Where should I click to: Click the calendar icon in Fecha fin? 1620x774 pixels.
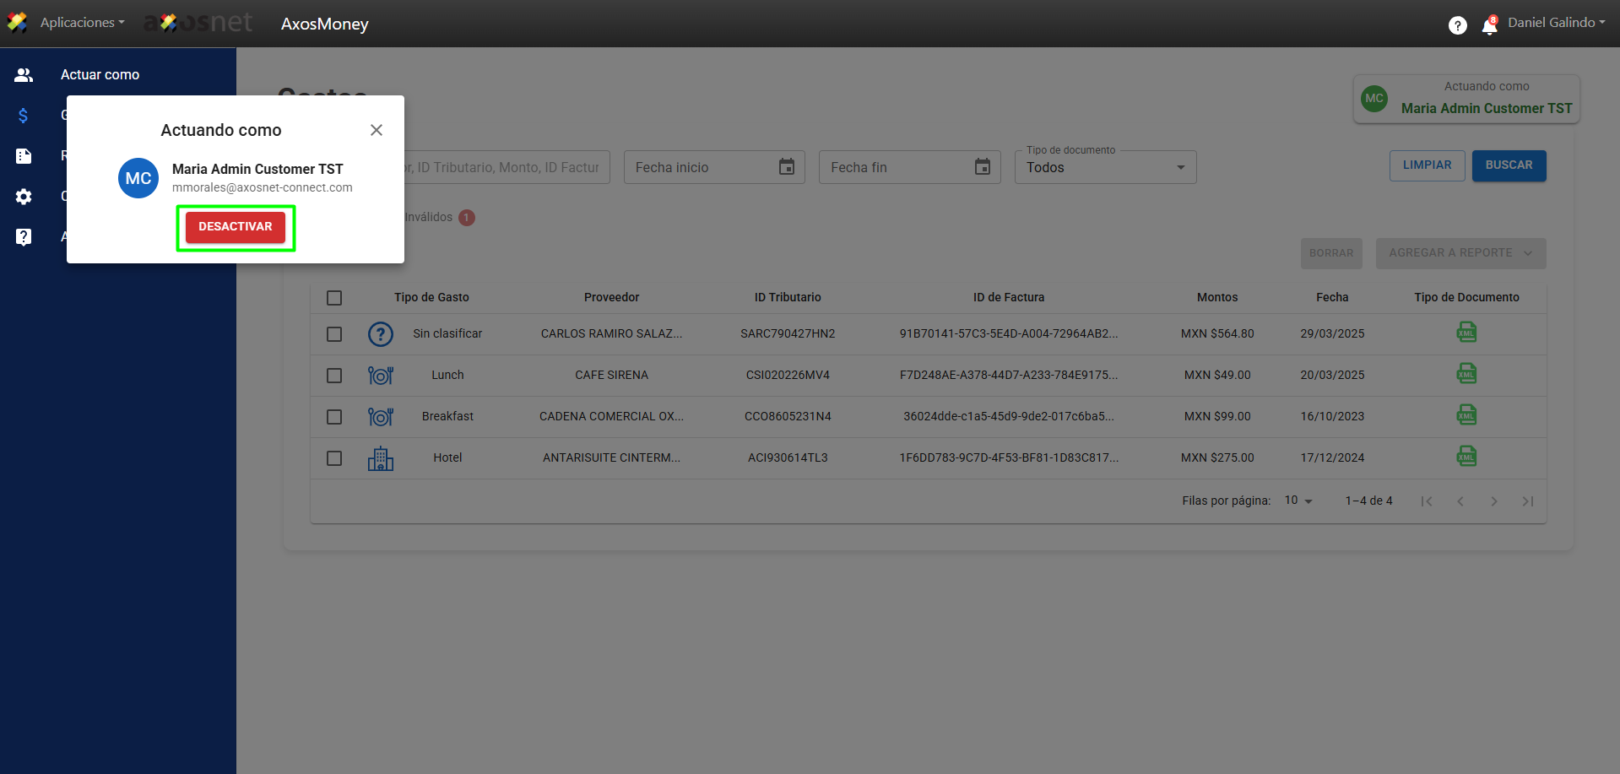(x=982, y=167)
